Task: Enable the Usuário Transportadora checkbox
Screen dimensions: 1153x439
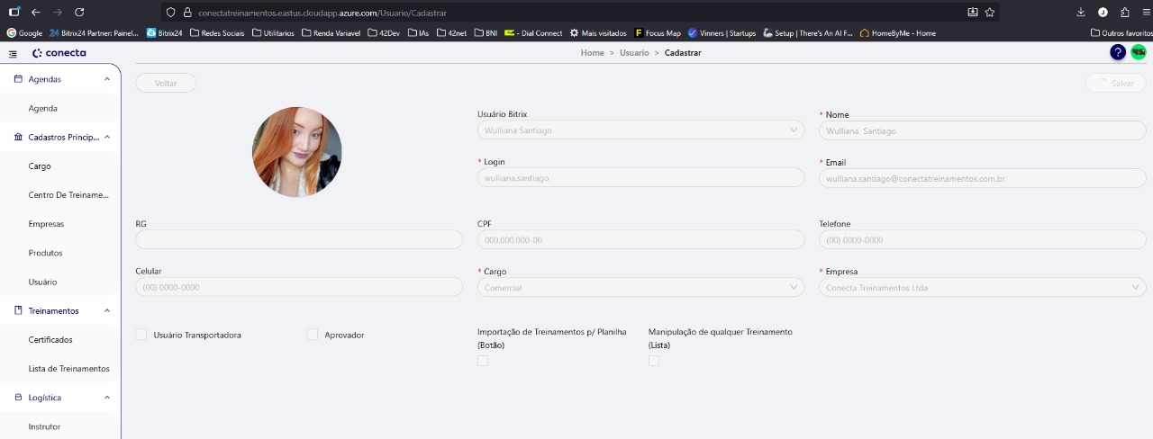Action: pyautogui.click(x=141, y=335)
